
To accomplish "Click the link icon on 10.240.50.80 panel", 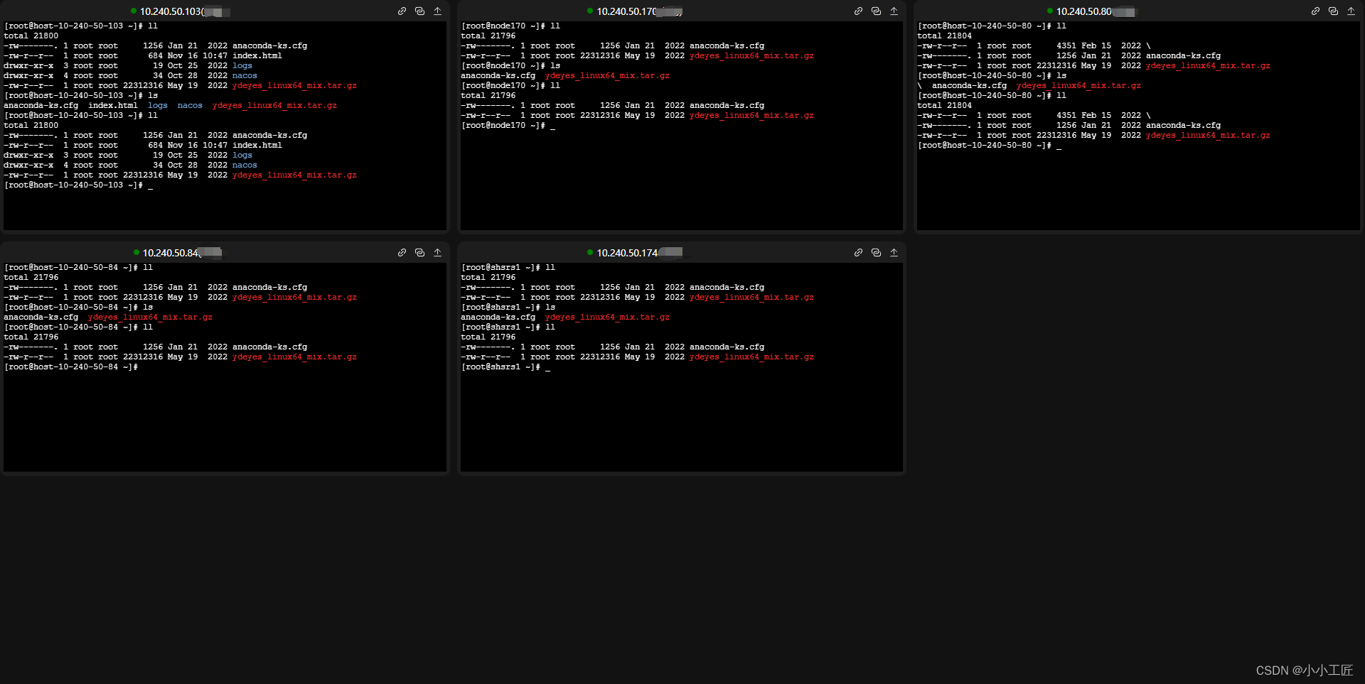I will (x=1315, y=11).
